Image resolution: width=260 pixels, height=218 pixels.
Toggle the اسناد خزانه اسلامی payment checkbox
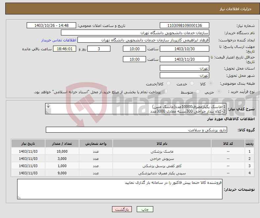point(165,91)
